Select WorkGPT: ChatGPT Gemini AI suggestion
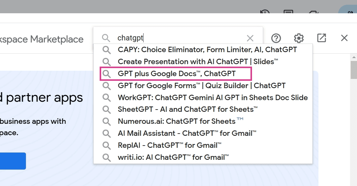This screenshot has height=186, width=357. 203,98
